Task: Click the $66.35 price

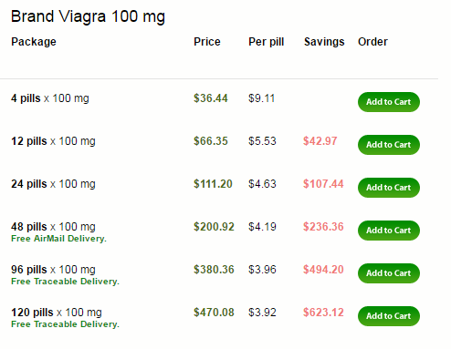Action: pos(211,141)
